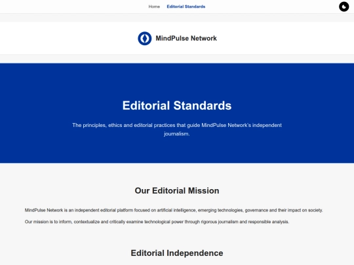Click the paragraph starting 'MindPulse Network is an independent'
Viewport: 354px width, 265px height.
[x=174, y=210]
